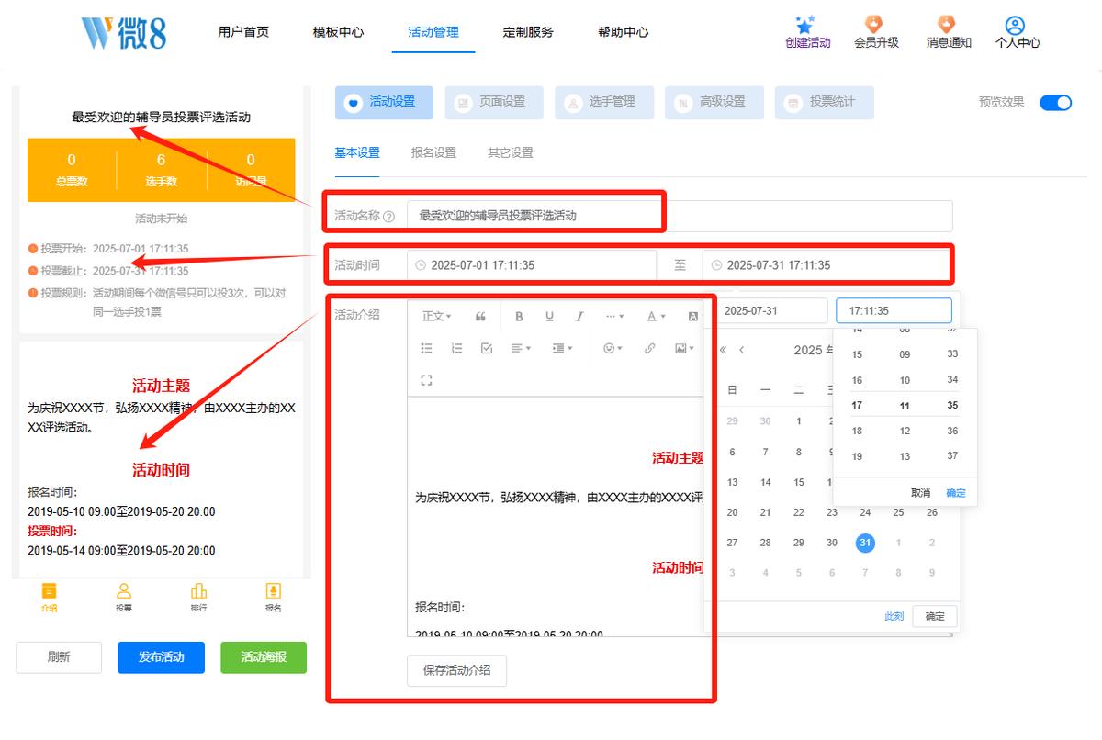Click the text background color icon
The height and width of the screenshot is (740, 1102).
pyautogui.click(x=693, y=317)
